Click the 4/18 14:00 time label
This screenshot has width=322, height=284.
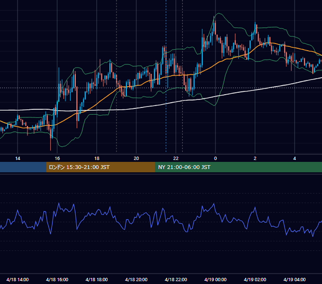click(18, 279)
